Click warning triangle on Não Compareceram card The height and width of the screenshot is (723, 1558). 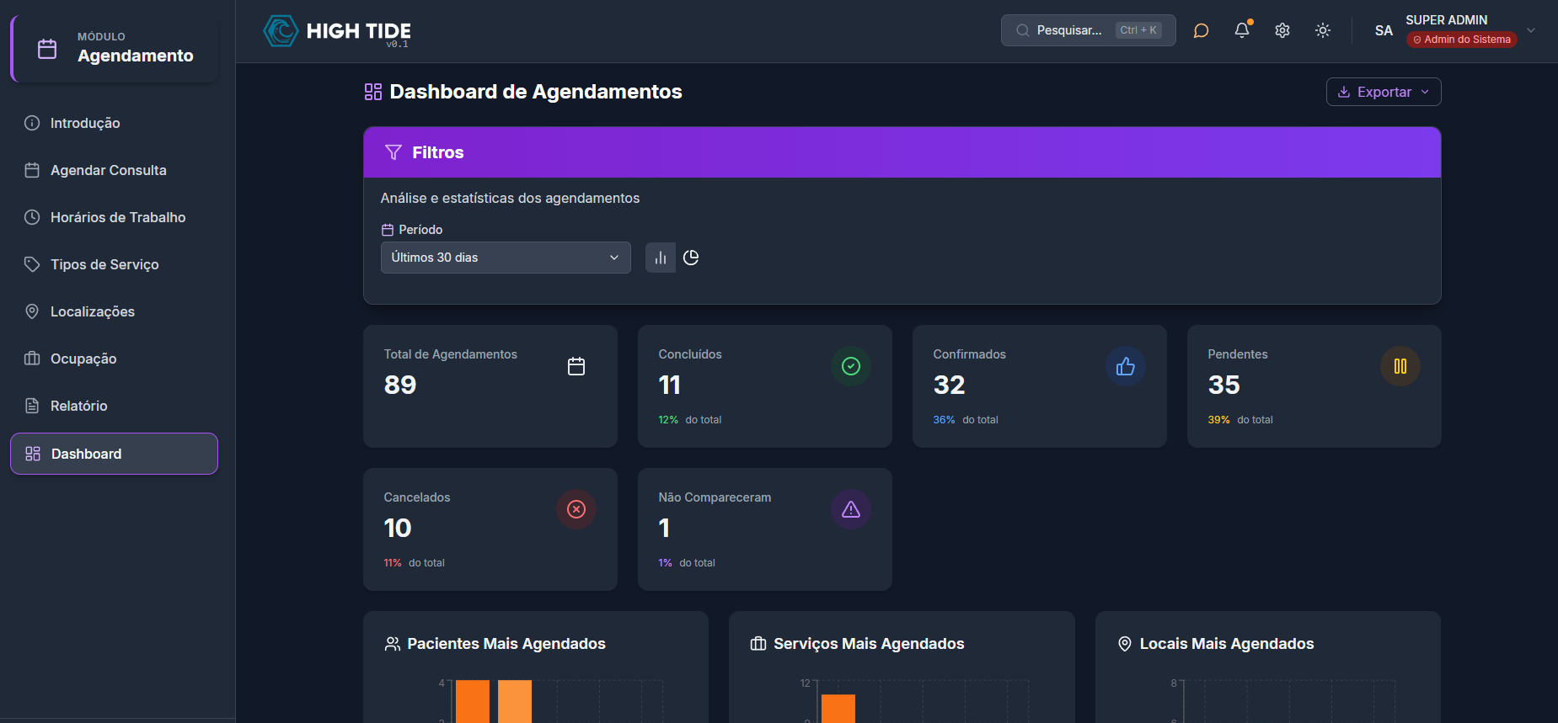pyautogui.click(x=851, y=509)
